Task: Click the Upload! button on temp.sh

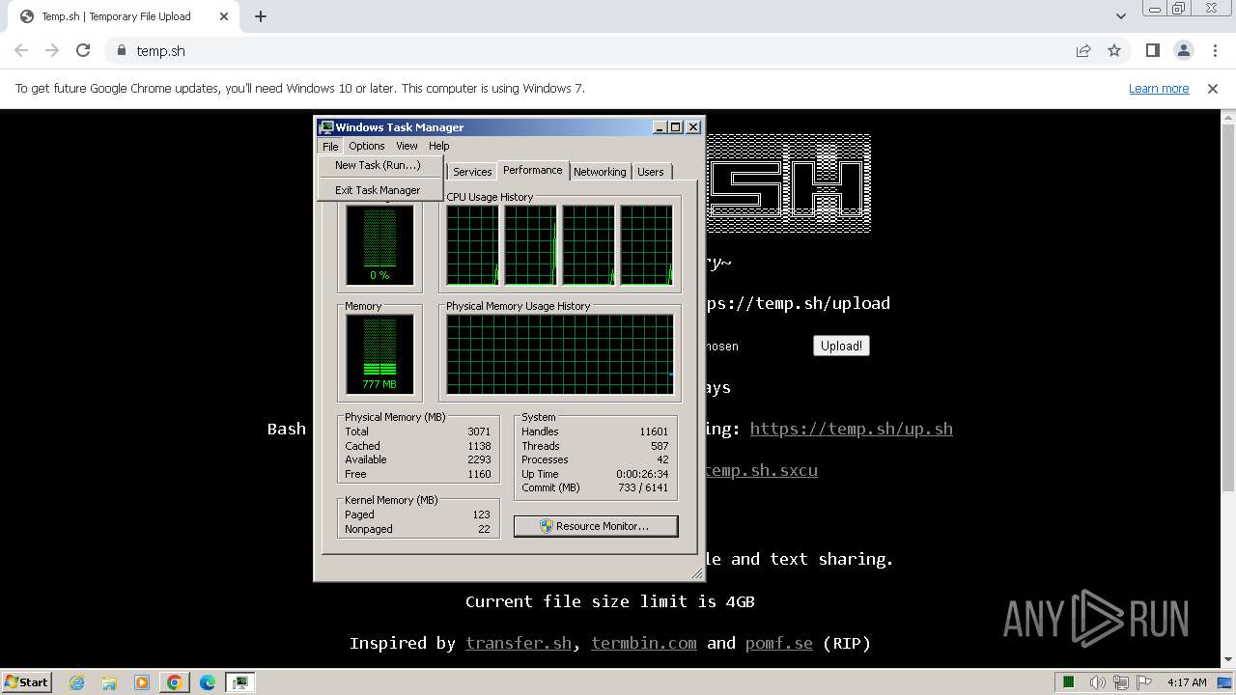Action: pos(841,346)
